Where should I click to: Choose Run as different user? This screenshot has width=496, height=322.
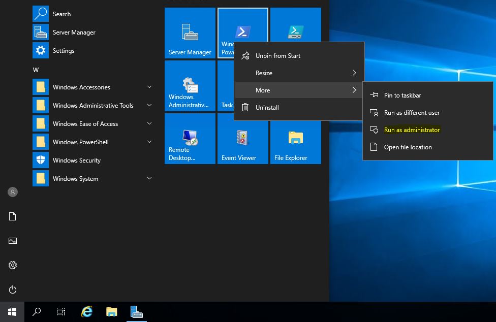click(428, 112)
